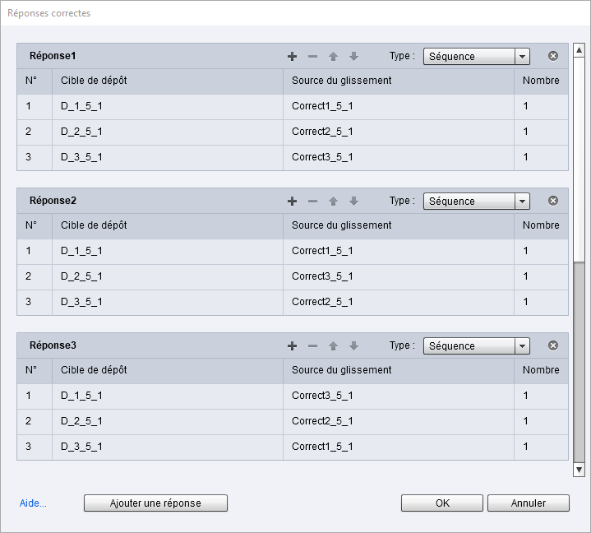
Task: Delete Réponse1 with its close icon
Action: (553, 56)
